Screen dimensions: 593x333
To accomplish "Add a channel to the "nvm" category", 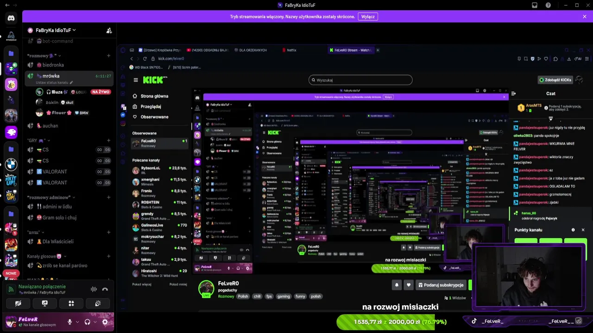I will (x=108, y=232).
